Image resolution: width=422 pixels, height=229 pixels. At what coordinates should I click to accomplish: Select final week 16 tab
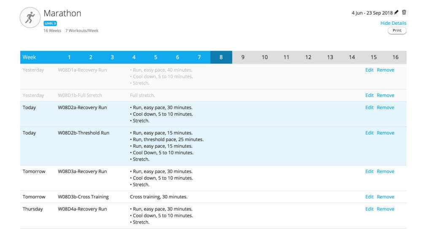395,57
